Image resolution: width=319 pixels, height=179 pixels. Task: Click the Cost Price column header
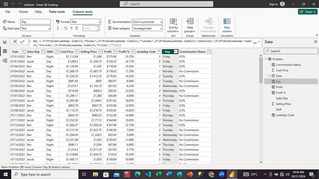pyautogui.click(x=67, y=52)
